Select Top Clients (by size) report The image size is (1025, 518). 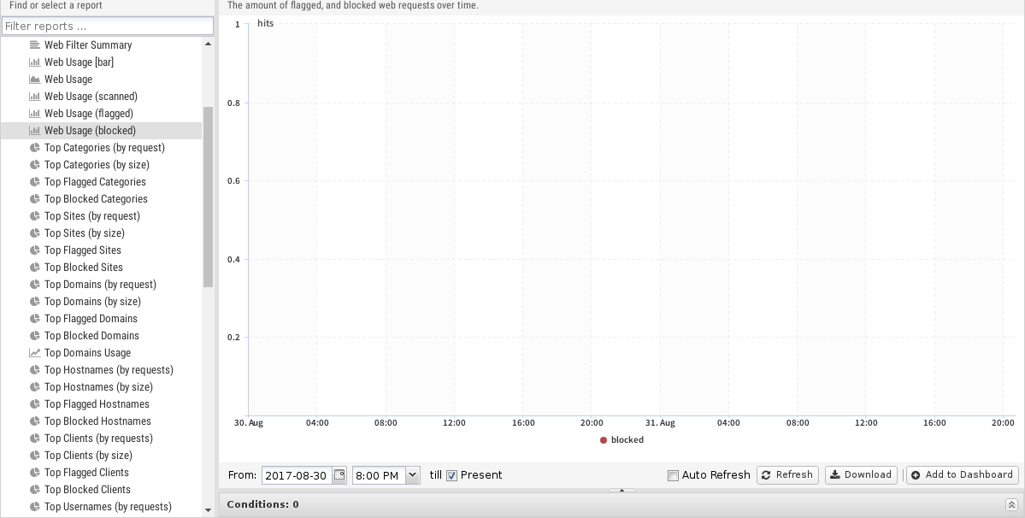pos(88,456)
